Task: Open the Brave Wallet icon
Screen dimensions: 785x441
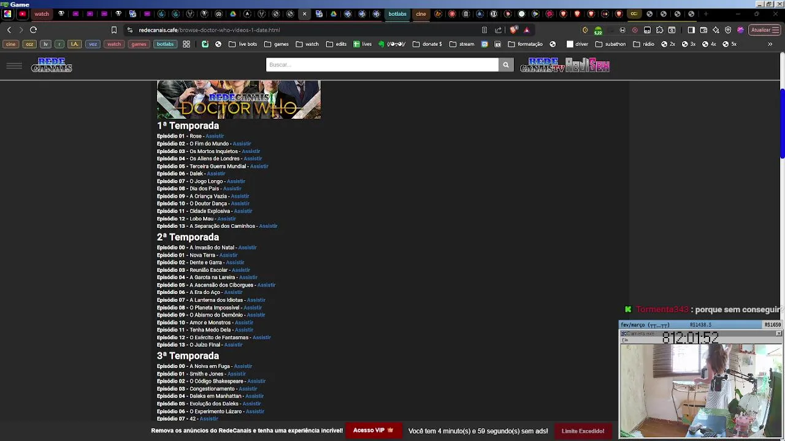Action: click(703, 30)
